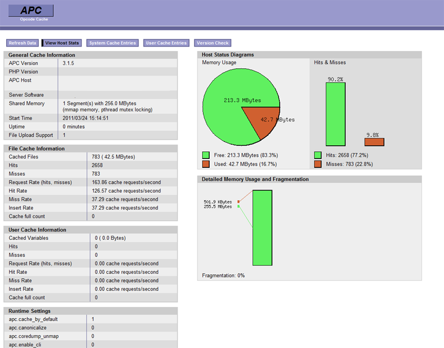The image size is (444, 348).
Task: Open the View Host Stats tab
Action: [62, 43]
